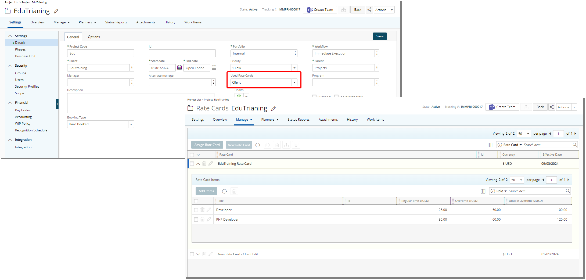Click trash icon on EduTraining Rate Card row
The image size is (586, 280).
204,164
